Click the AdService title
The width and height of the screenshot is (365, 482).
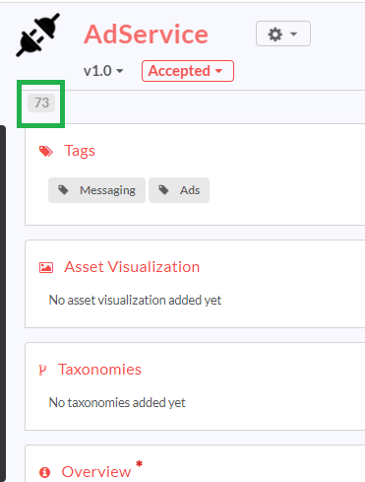point(146,34)
